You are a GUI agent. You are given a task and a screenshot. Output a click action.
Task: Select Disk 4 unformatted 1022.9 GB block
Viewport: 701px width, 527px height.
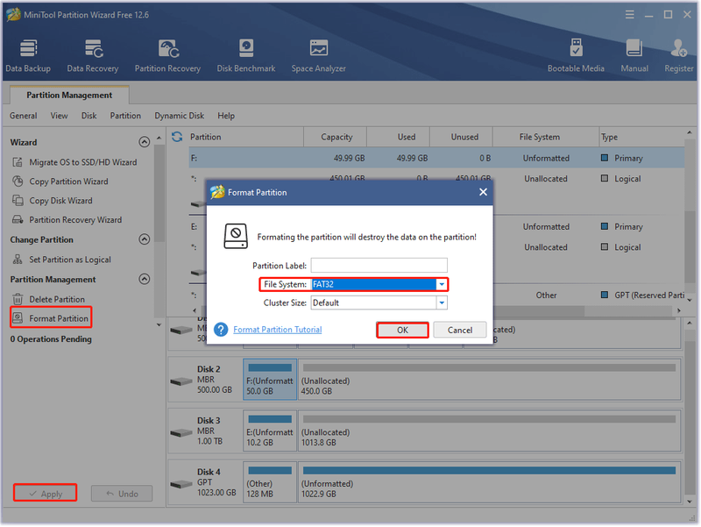[490, 481]
